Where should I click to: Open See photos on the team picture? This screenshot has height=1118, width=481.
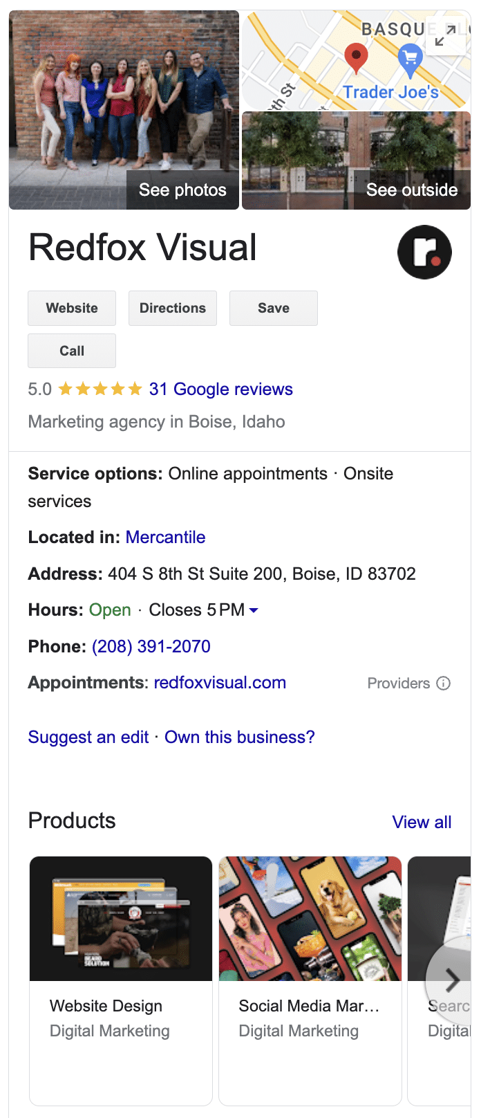182,189
